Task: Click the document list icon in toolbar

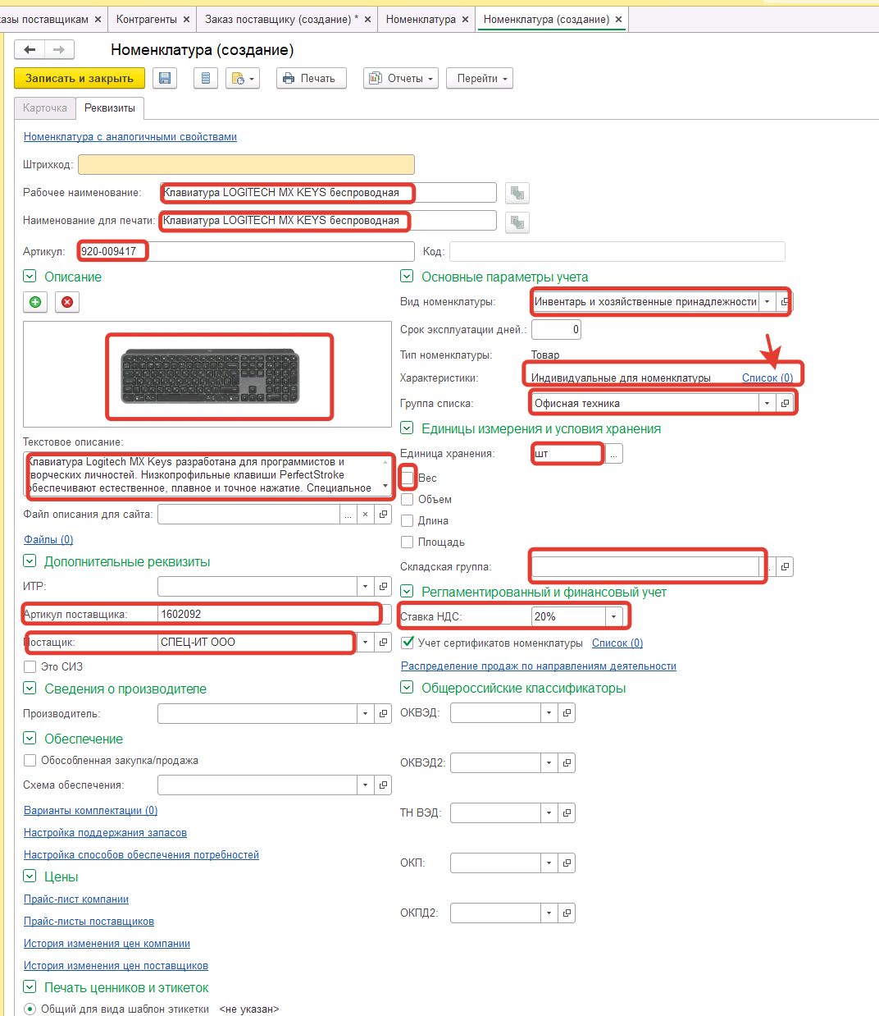Action: tap(206, 78)
